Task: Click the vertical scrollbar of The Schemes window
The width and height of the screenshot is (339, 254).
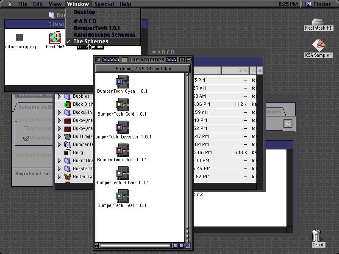Action: click(188, 157)
